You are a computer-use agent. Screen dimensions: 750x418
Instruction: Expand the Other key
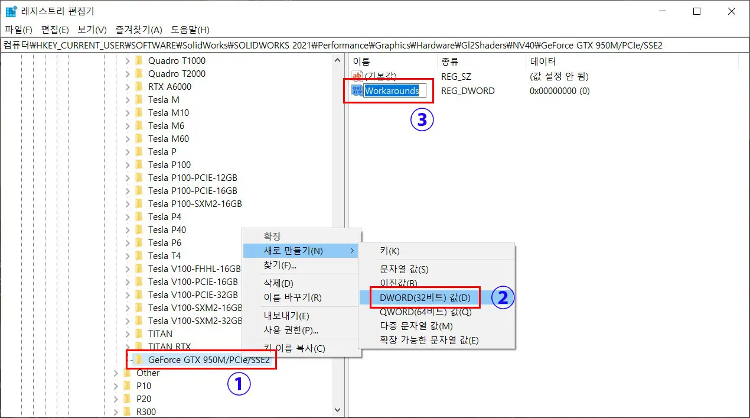(115, 372)
